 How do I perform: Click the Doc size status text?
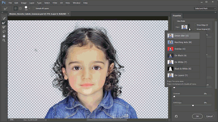[30, 120]
